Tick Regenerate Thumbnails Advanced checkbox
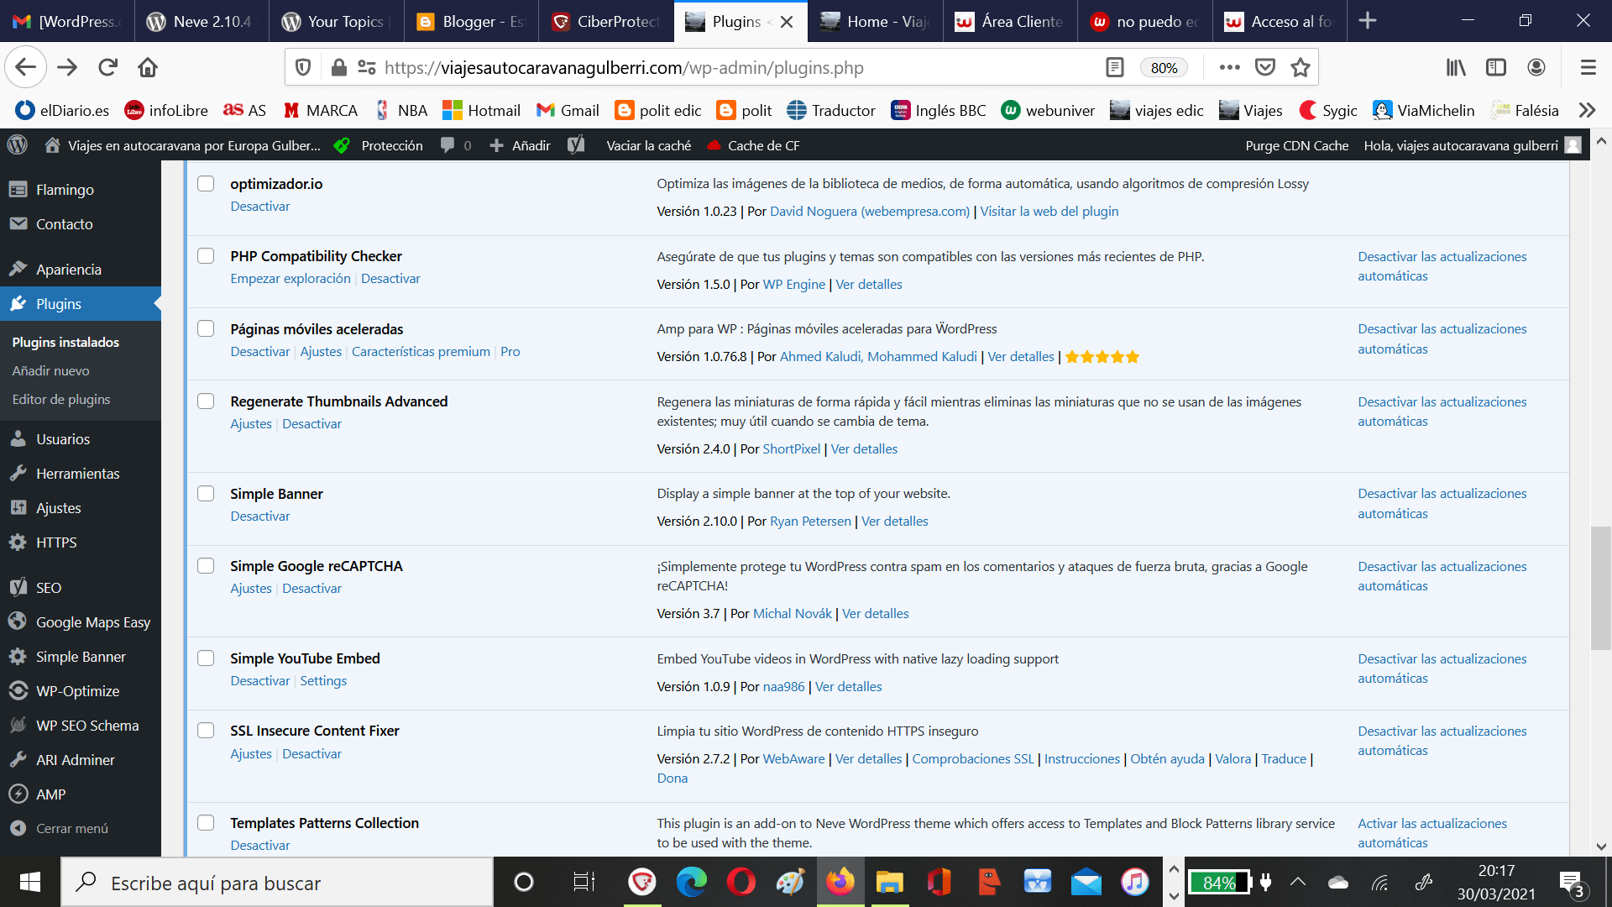Viewport: 1612px width, 907px height. (206, 401)
